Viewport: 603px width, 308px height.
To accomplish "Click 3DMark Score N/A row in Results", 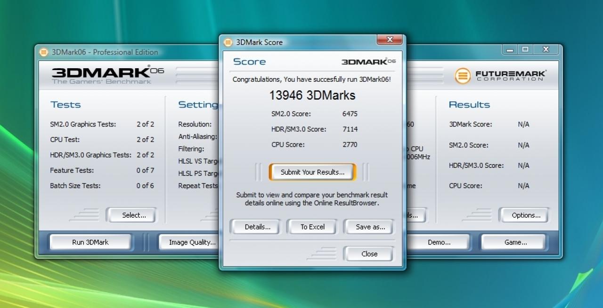I will (x=489, y=125).
